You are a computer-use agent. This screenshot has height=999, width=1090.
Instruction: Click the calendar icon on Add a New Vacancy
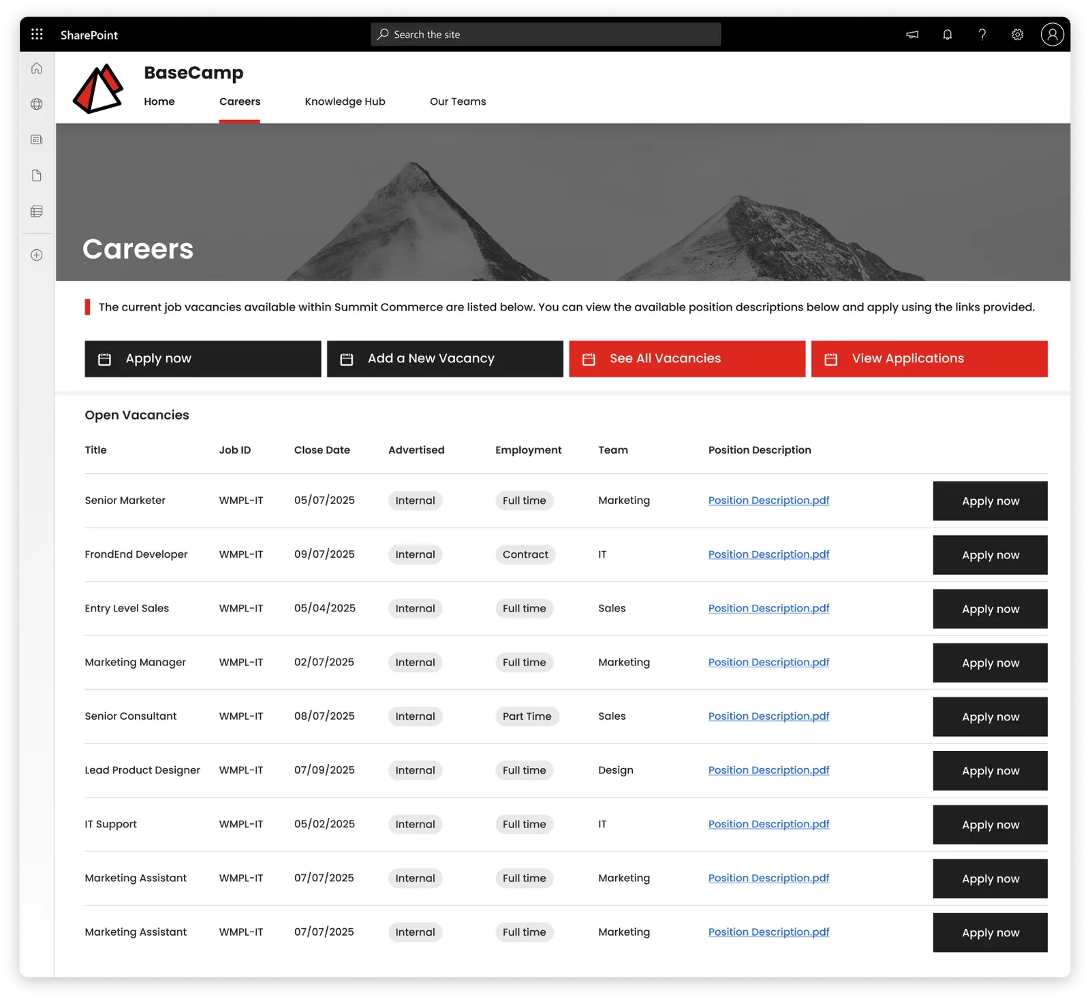(347, 359)
